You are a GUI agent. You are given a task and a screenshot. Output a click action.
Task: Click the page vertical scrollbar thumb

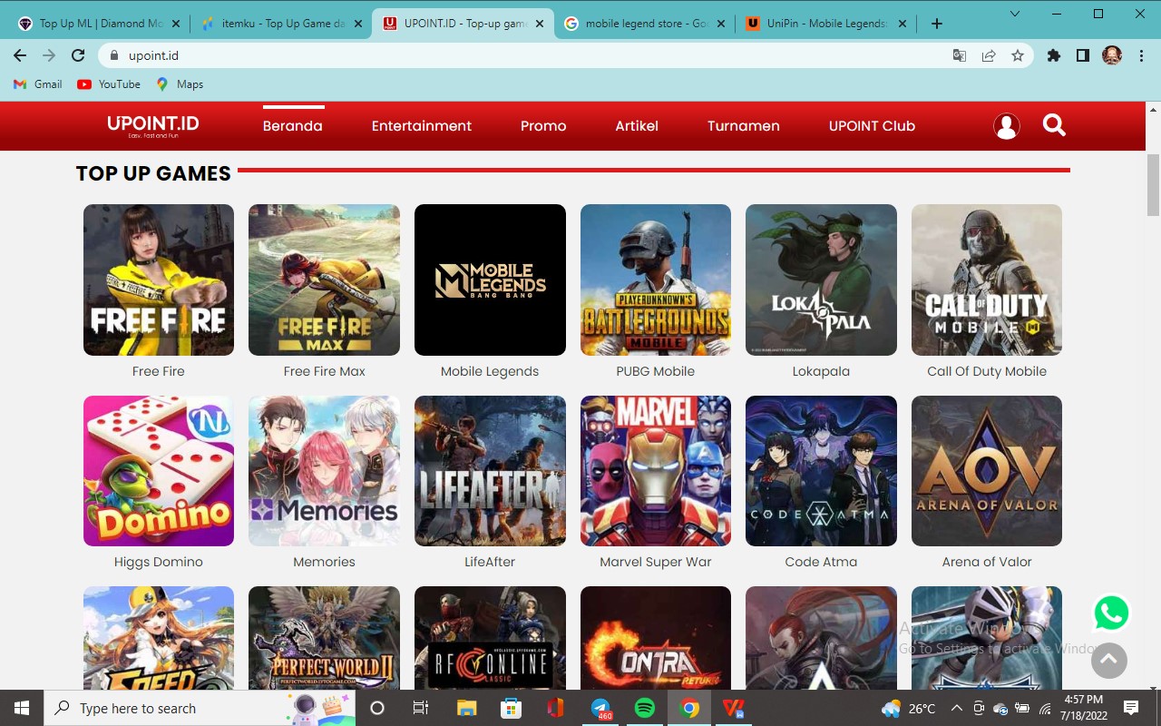pos(1153,185)
